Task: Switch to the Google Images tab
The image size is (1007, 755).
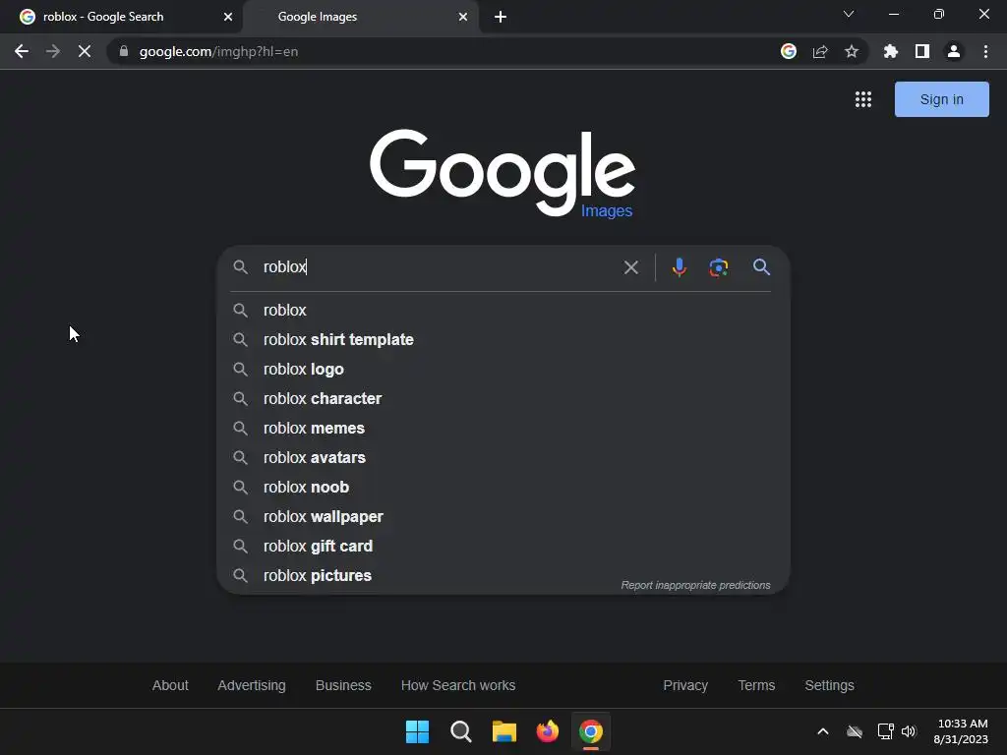Action: pyautogui.click(x=361, y=17)
